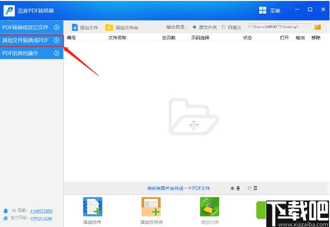
Task: Open the PDF转换成其它文件 sidebar section
Action: point(32,27)
